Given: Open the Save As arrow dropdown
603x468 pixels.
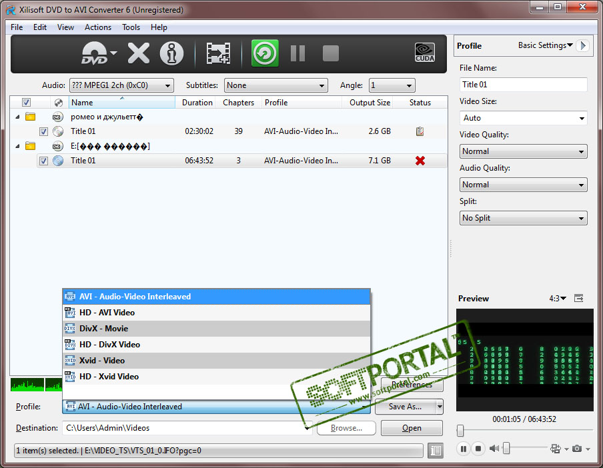Looking at the screenshot, I should tap(440, 407).
